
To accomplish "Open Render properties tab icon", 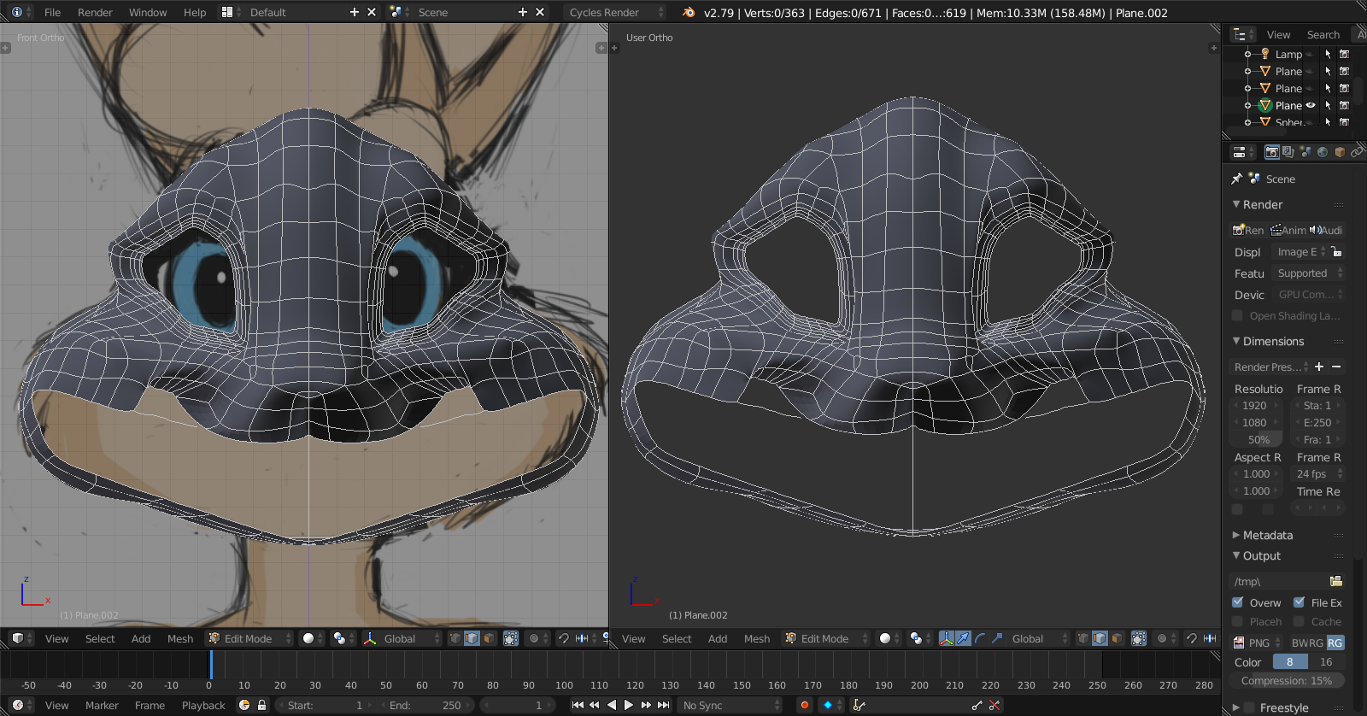I will [1272, 152].
